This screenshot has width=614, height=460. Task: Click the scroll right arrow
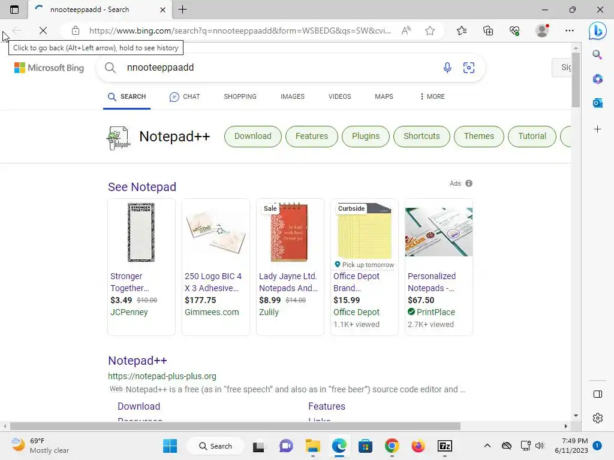565,426
